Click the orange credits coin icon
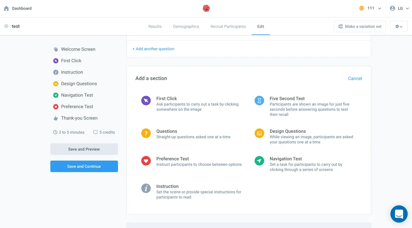Screen dimensions: 412x228 click(362, 8)
